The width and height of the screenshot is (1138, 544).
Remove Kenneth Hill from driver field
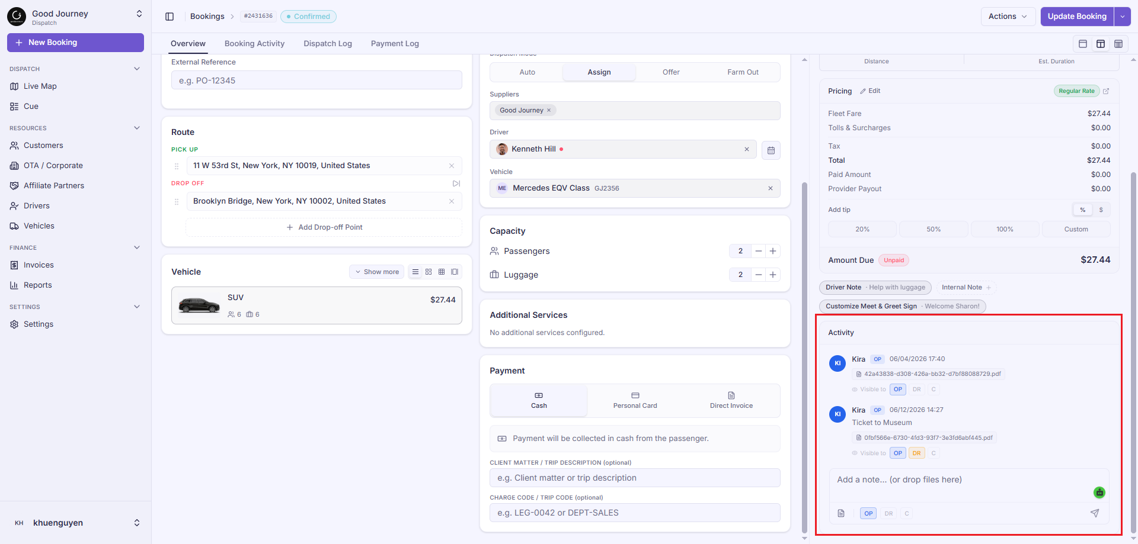pos(747,149)
